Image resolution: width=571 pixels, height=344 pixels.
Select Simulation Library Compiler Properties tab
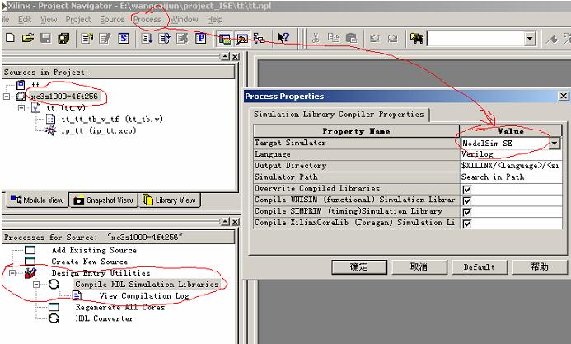339,115
